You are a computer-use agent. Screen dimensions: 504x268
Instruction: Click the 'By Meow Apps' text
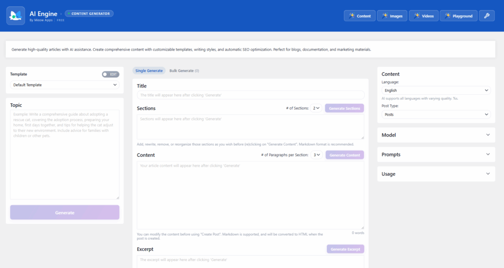(x=41, y=20)
